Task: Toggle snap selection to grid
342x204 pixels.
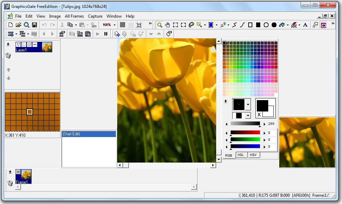Action: (139, 25)
